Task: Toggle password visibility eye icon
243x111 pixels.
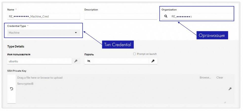Action: tap(89, 61)
